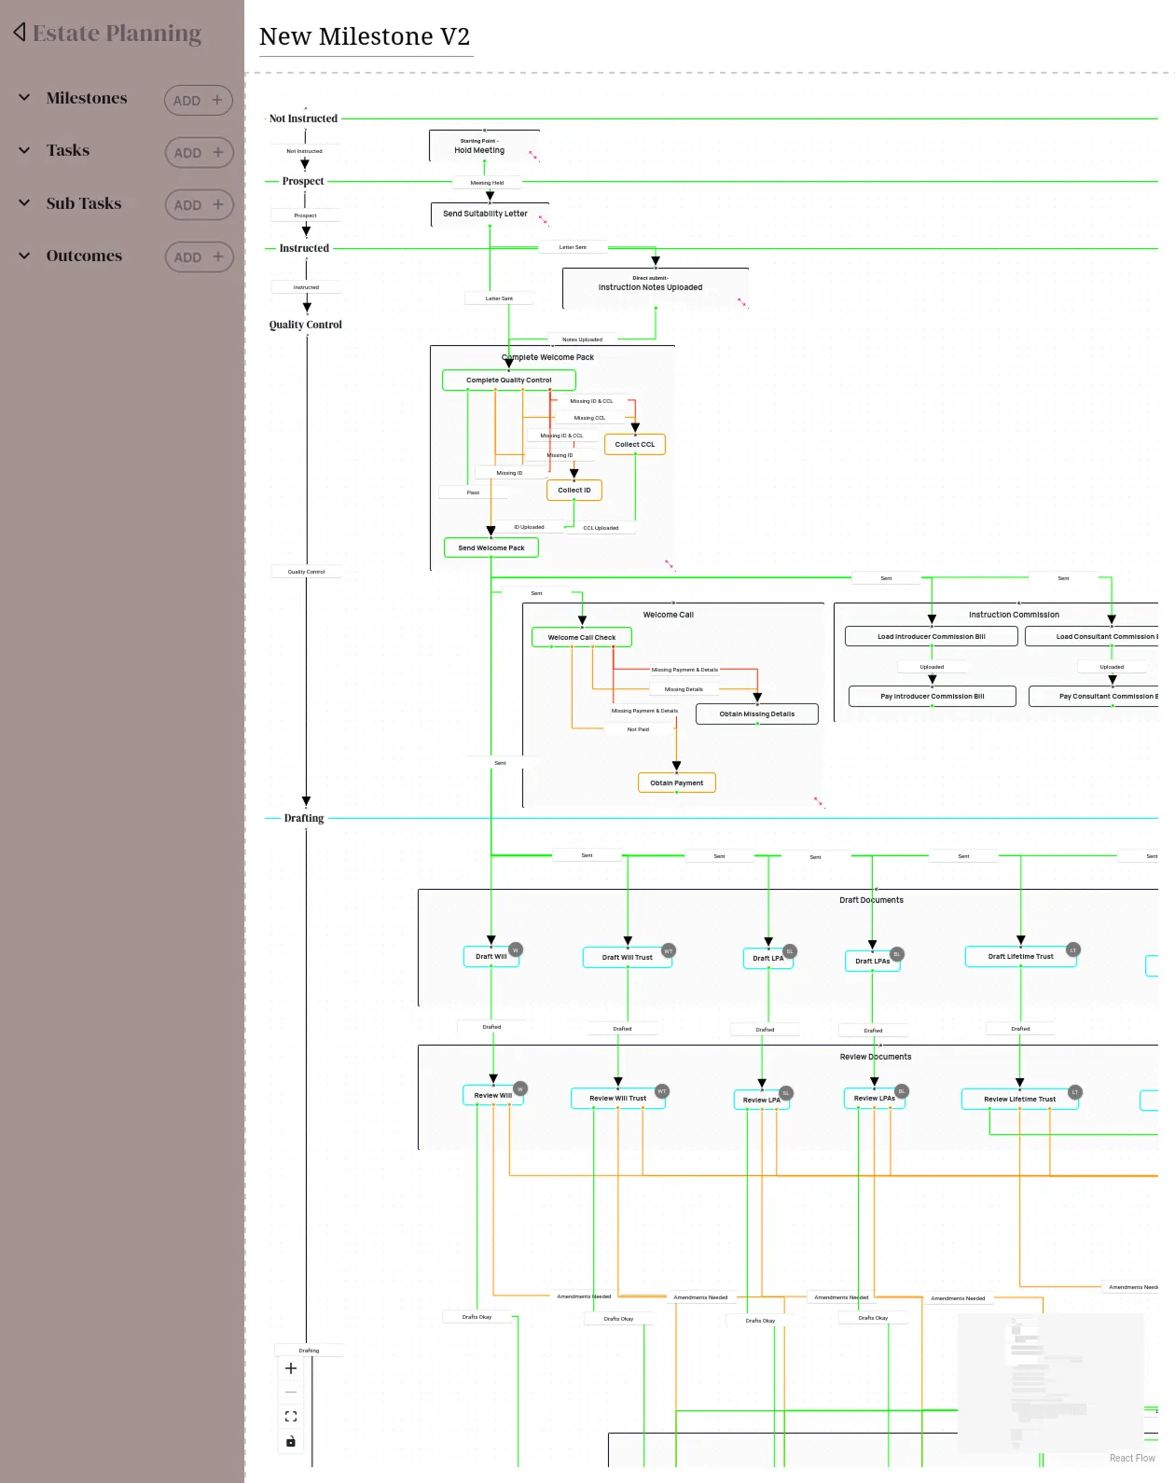Screen dimensions: 1175x1483
Task: Select the Milestones sidebar label
Action: tap(87, 98)
